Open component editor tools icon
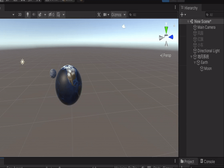This screenshot has height=168, width=224. point(99,15)
